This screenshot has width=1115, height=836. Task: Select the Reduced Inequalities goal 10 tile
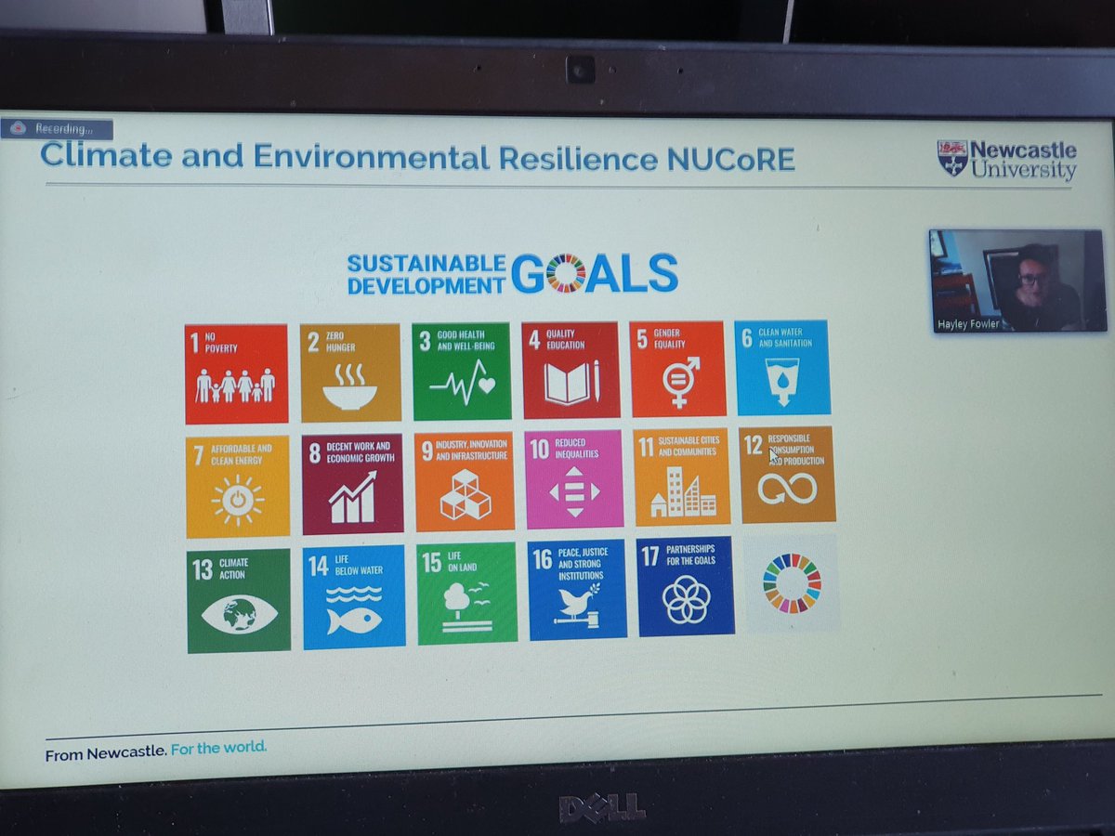coord(573,479)
